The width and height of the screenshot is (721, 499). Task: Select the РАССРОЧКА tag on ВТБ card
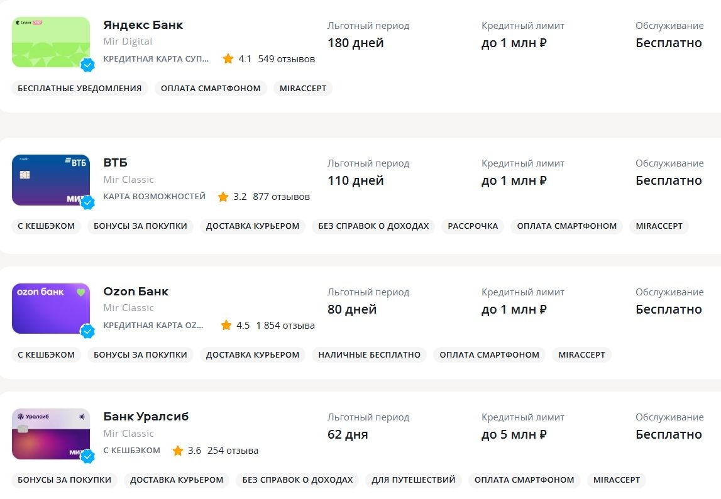tap(473, 226)
